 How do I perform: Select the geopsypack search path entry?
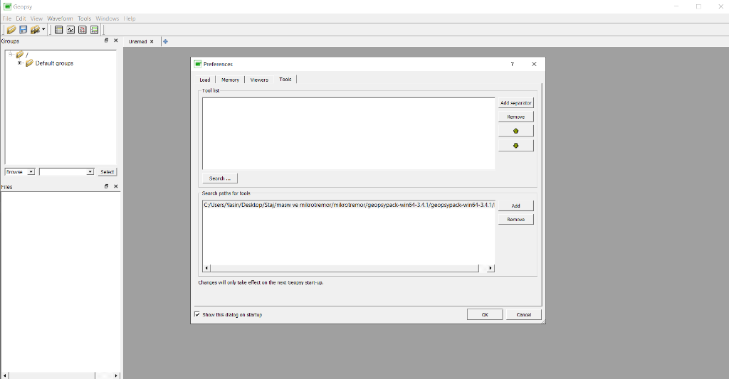tap(348, 205)
